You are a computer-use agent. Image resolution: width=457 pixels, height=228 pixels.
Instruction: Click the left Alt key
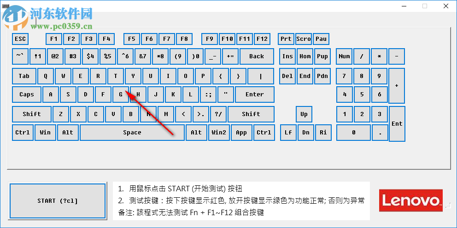(x=68, y=133)
